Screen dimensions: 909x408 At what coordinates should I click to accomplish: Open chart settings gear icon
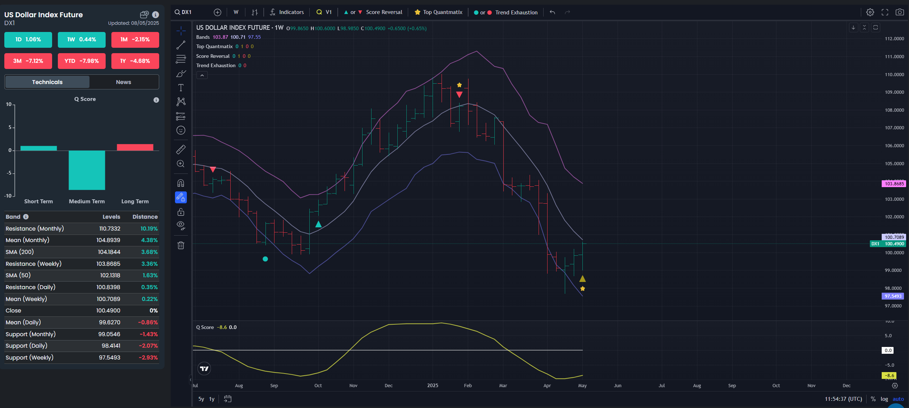coord(870,12)
